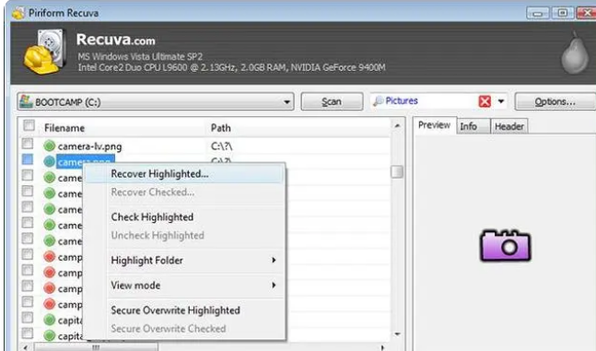Click the magnifier icon beside Pictures
Screen dimensions: 596x351
pyautogui.click(x=378, y=101)
